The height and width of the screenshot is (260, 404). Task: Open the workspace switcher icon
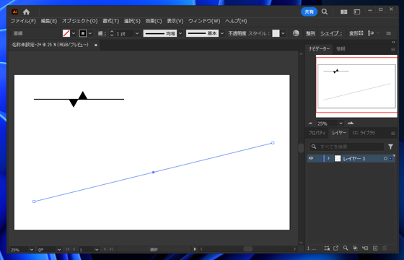click(357, 12)
